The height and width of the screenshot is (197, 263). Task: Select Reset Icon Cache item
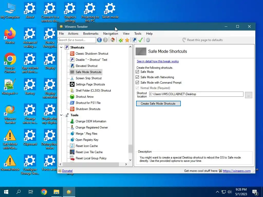point(87,146)
